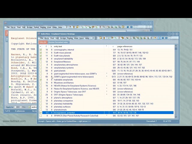Click the Go to button in ContextView status bar
192x144 pixels.
34,111
